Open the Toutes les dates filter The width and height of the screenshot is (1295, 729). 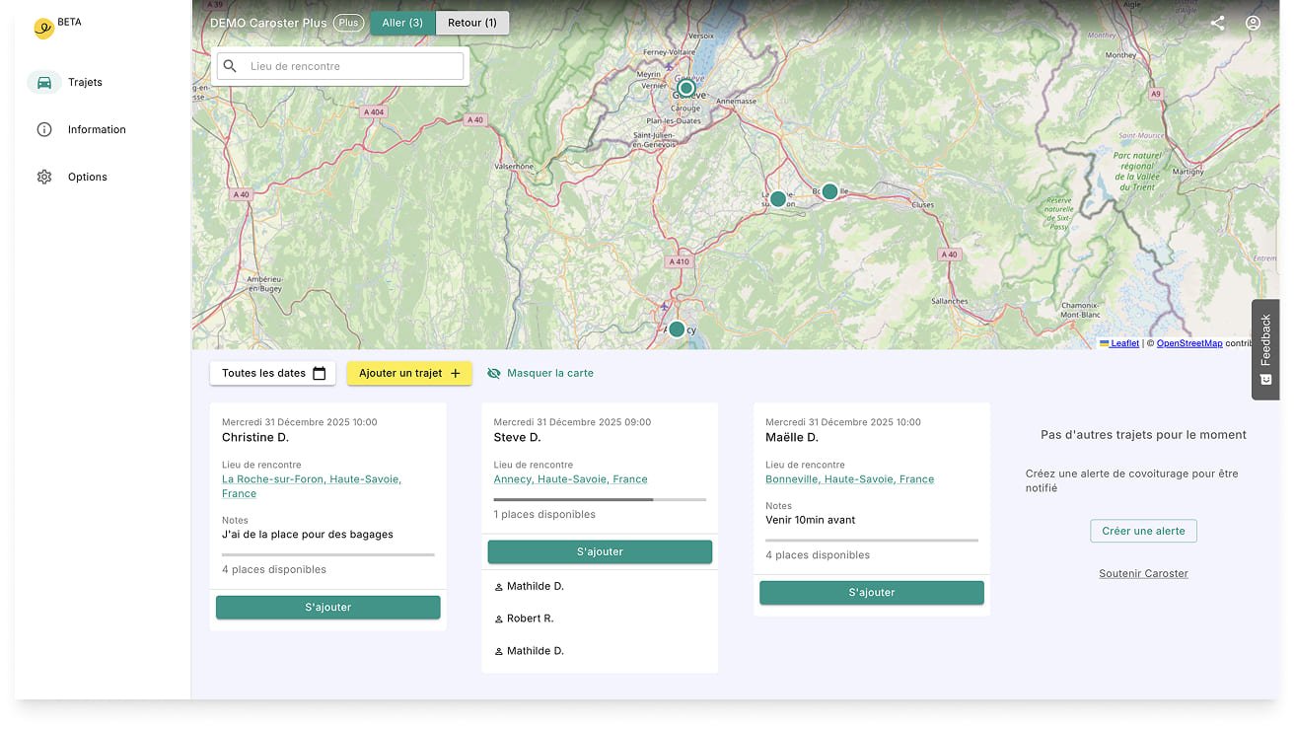pyautogui.click(x=272, y=374)
